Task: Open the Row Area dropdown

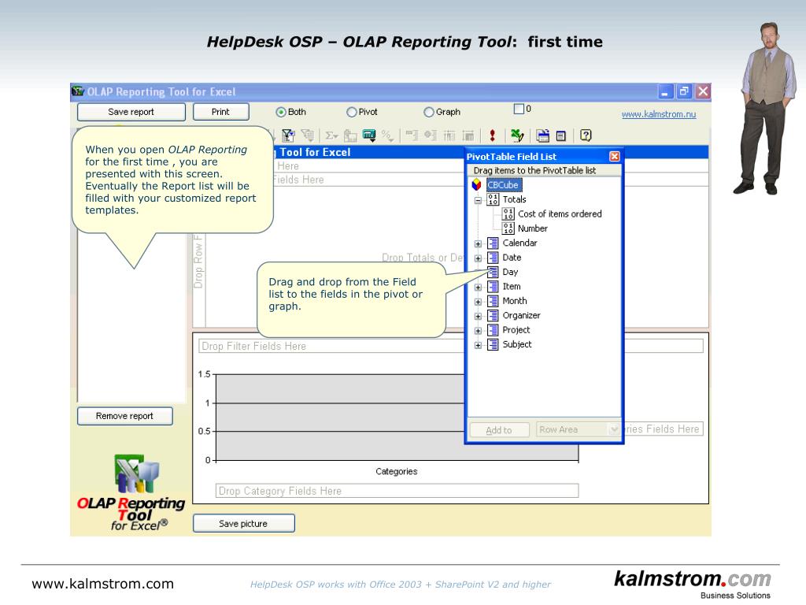Action: point(614,429)
